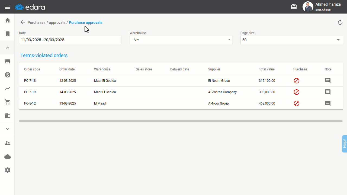Click the Help! side tab
The image size is (347, 195).
[345, 144]
